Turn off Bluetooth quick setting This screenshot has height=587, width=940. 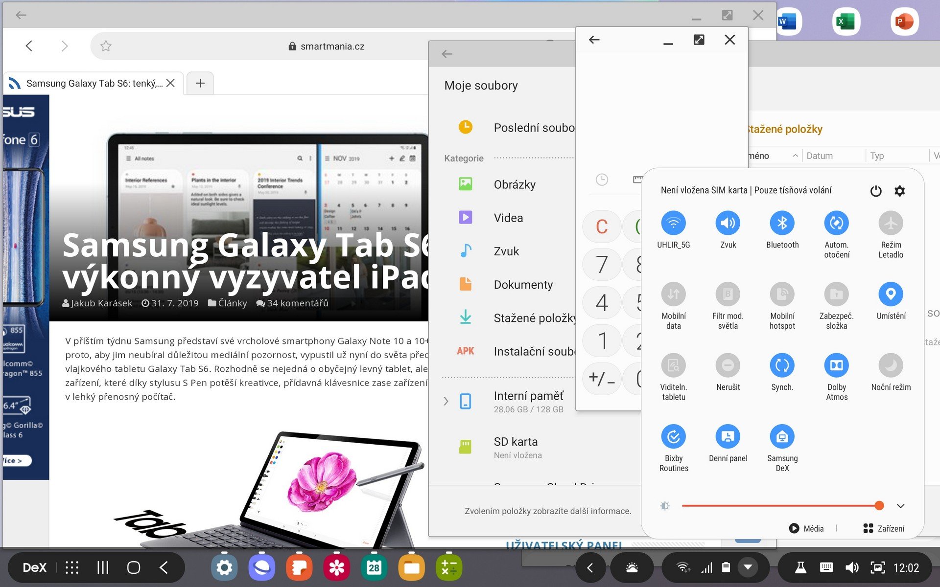tap(782, 223)
